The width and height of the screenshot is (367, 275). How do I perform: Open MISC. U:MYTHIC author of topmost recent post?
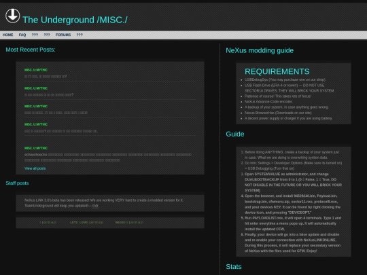36,70
